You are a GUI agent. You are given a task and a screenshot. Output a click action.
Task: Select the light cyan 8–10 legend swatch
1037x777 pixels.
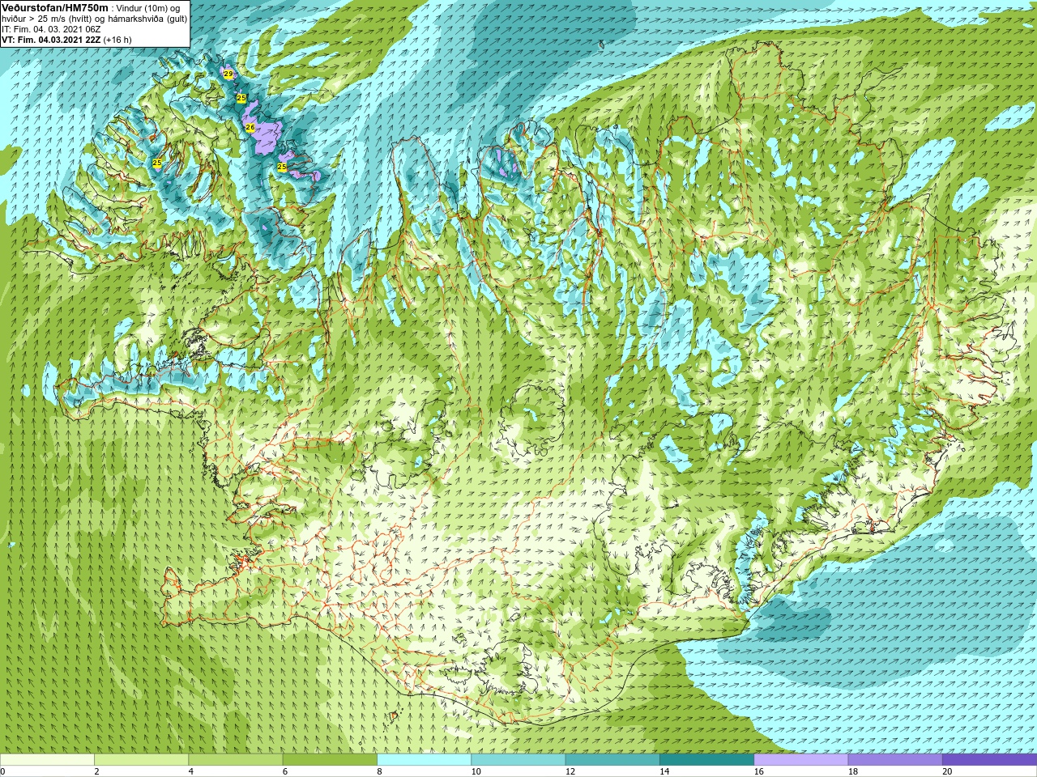(424, 760)
